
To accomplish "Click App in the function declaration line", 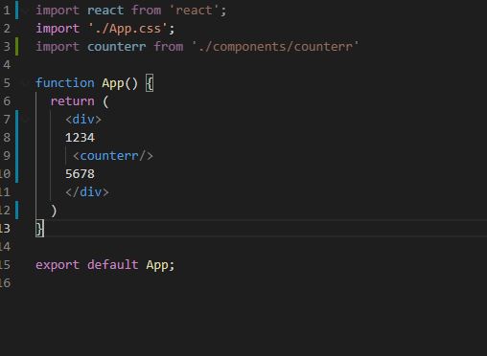I will [113, 83].
